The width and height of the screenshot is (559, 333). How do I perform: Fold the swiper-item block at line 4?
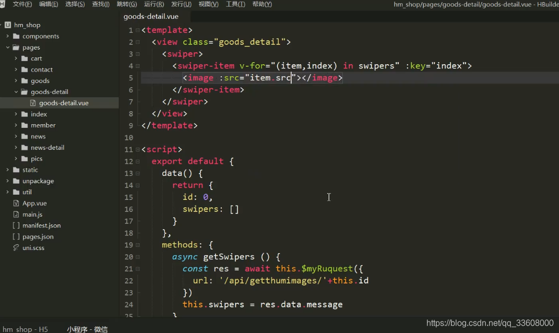tap(138, 66)
